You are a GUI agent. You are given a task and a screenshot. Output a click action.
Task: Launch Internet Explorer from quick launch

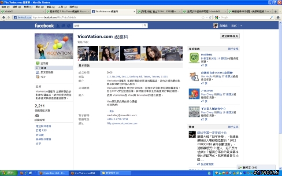coord(26,173)
